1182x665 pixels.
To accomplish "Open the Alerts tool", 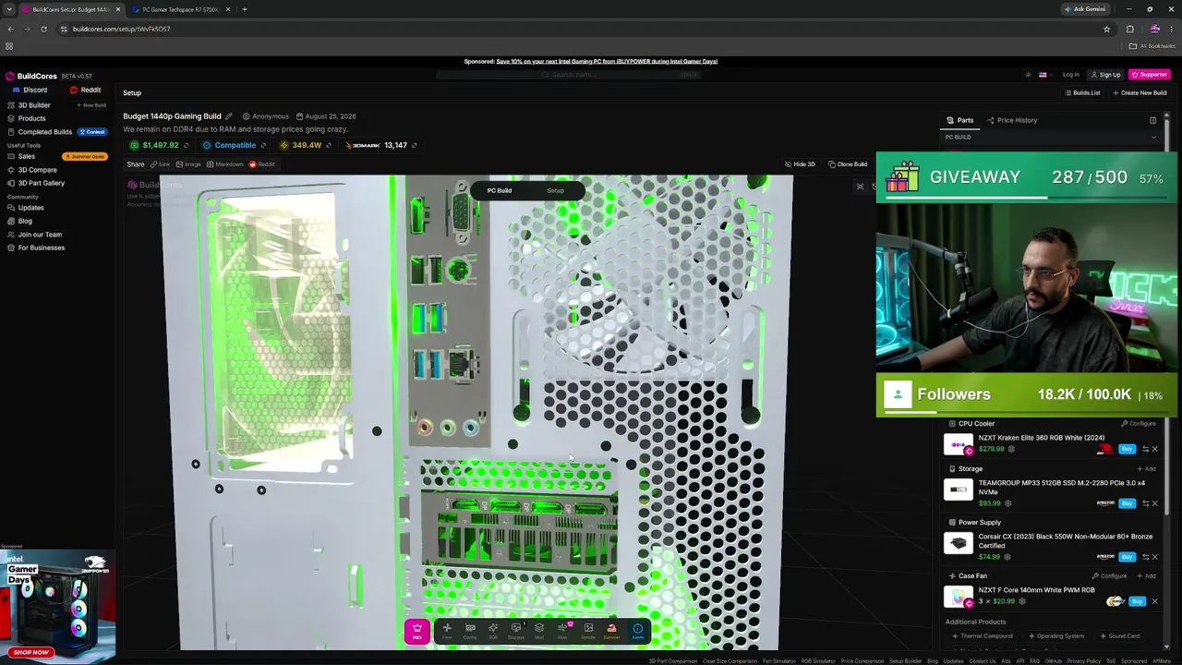I will (637, 631).
